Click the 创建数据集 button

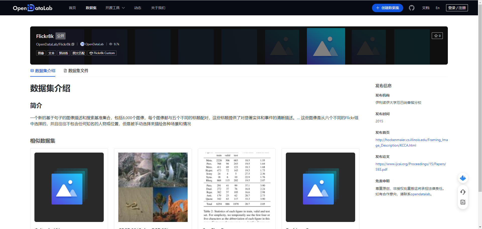(387, 8)
